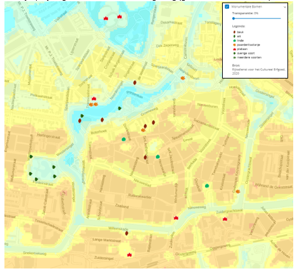Click the legend entry 'overige soort'

coord(246,53)
